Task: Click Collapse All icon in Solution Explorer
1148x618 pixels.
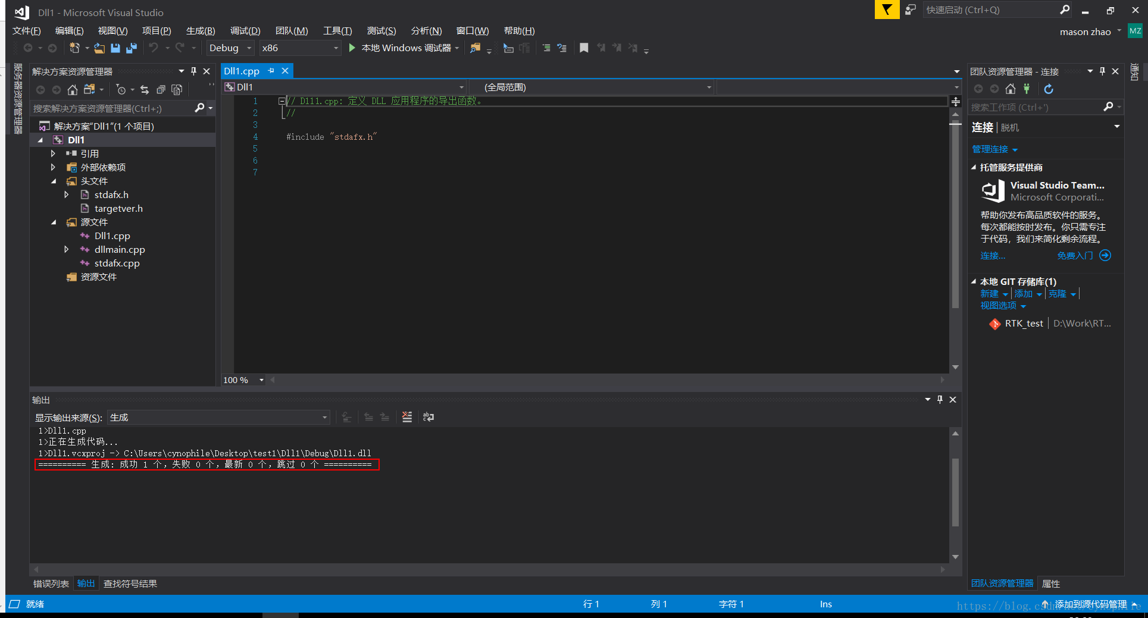Action: [x=161, y=90]
